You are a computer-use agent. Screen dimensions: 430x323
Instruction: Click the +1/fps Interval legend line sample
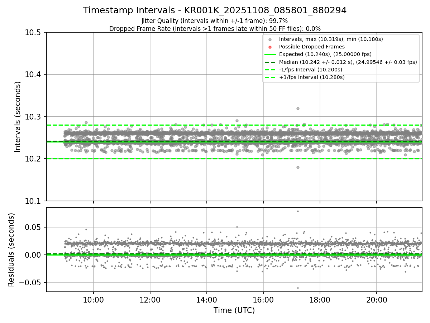coord(270,77)
